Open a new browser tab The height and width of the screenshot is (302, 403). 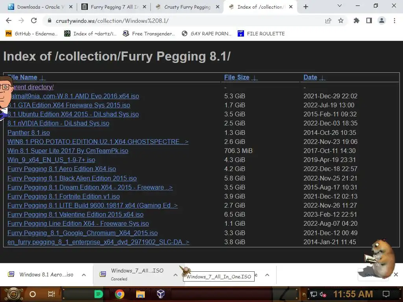pyautogui.click(x=305, y=7)
